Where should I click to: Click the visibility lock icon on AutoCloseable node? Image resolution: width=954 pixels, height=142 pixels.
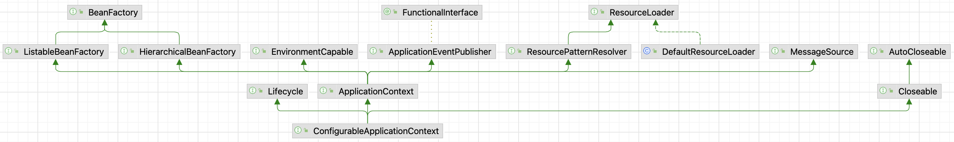pyautogui.click(x=881, y=51)
